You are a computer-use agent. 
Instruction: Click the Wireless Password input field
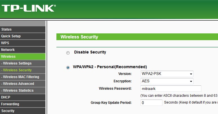point(170,89)
